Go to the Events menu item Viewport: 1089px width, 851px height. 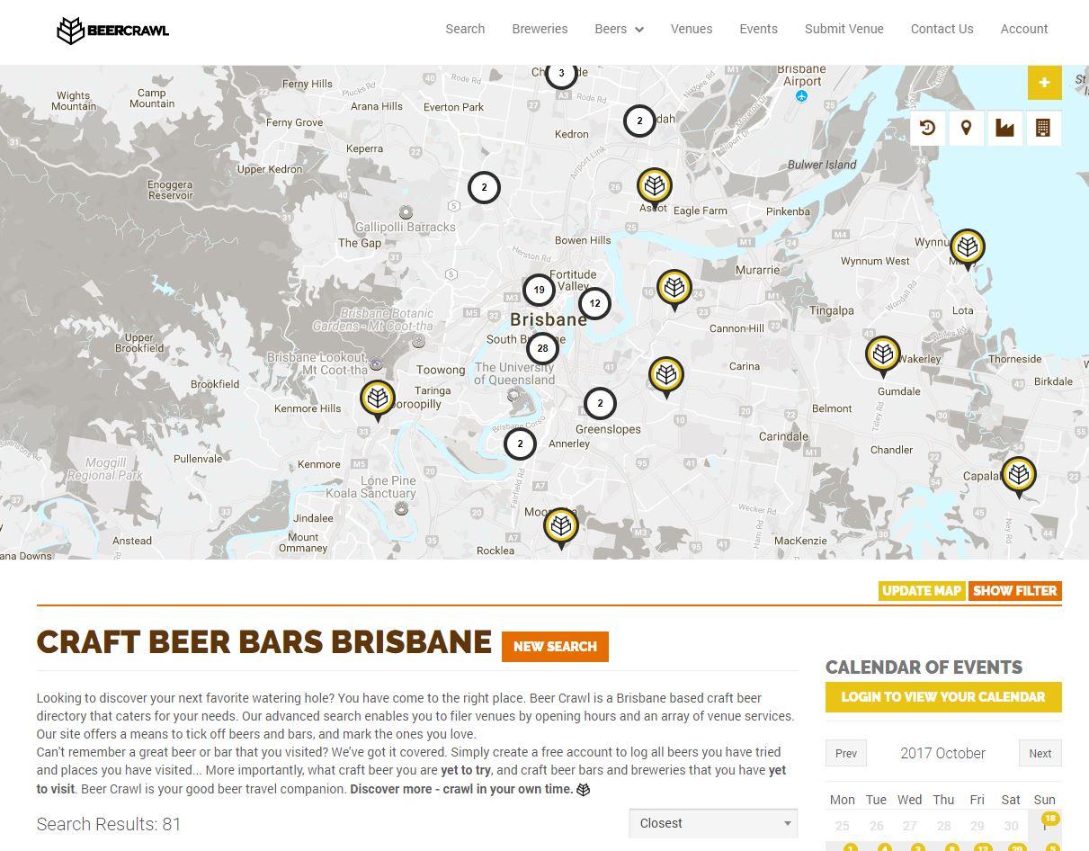(x=758, y=29)
